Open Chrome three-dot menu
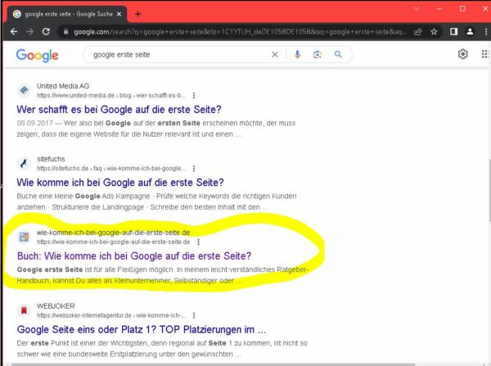This screenshot has height=366, width=491. click(x=486, y=32)
